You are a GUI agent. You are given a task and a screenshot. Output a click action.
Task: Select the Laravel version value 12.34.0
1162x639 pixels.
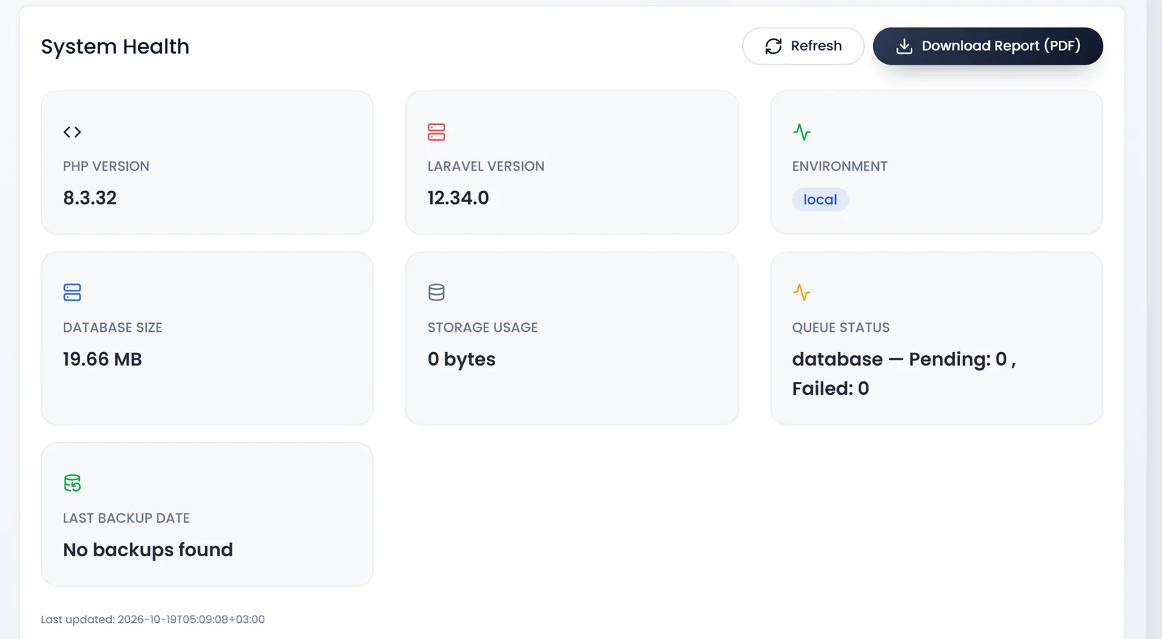pyautogui.click(x=458, y=198)
